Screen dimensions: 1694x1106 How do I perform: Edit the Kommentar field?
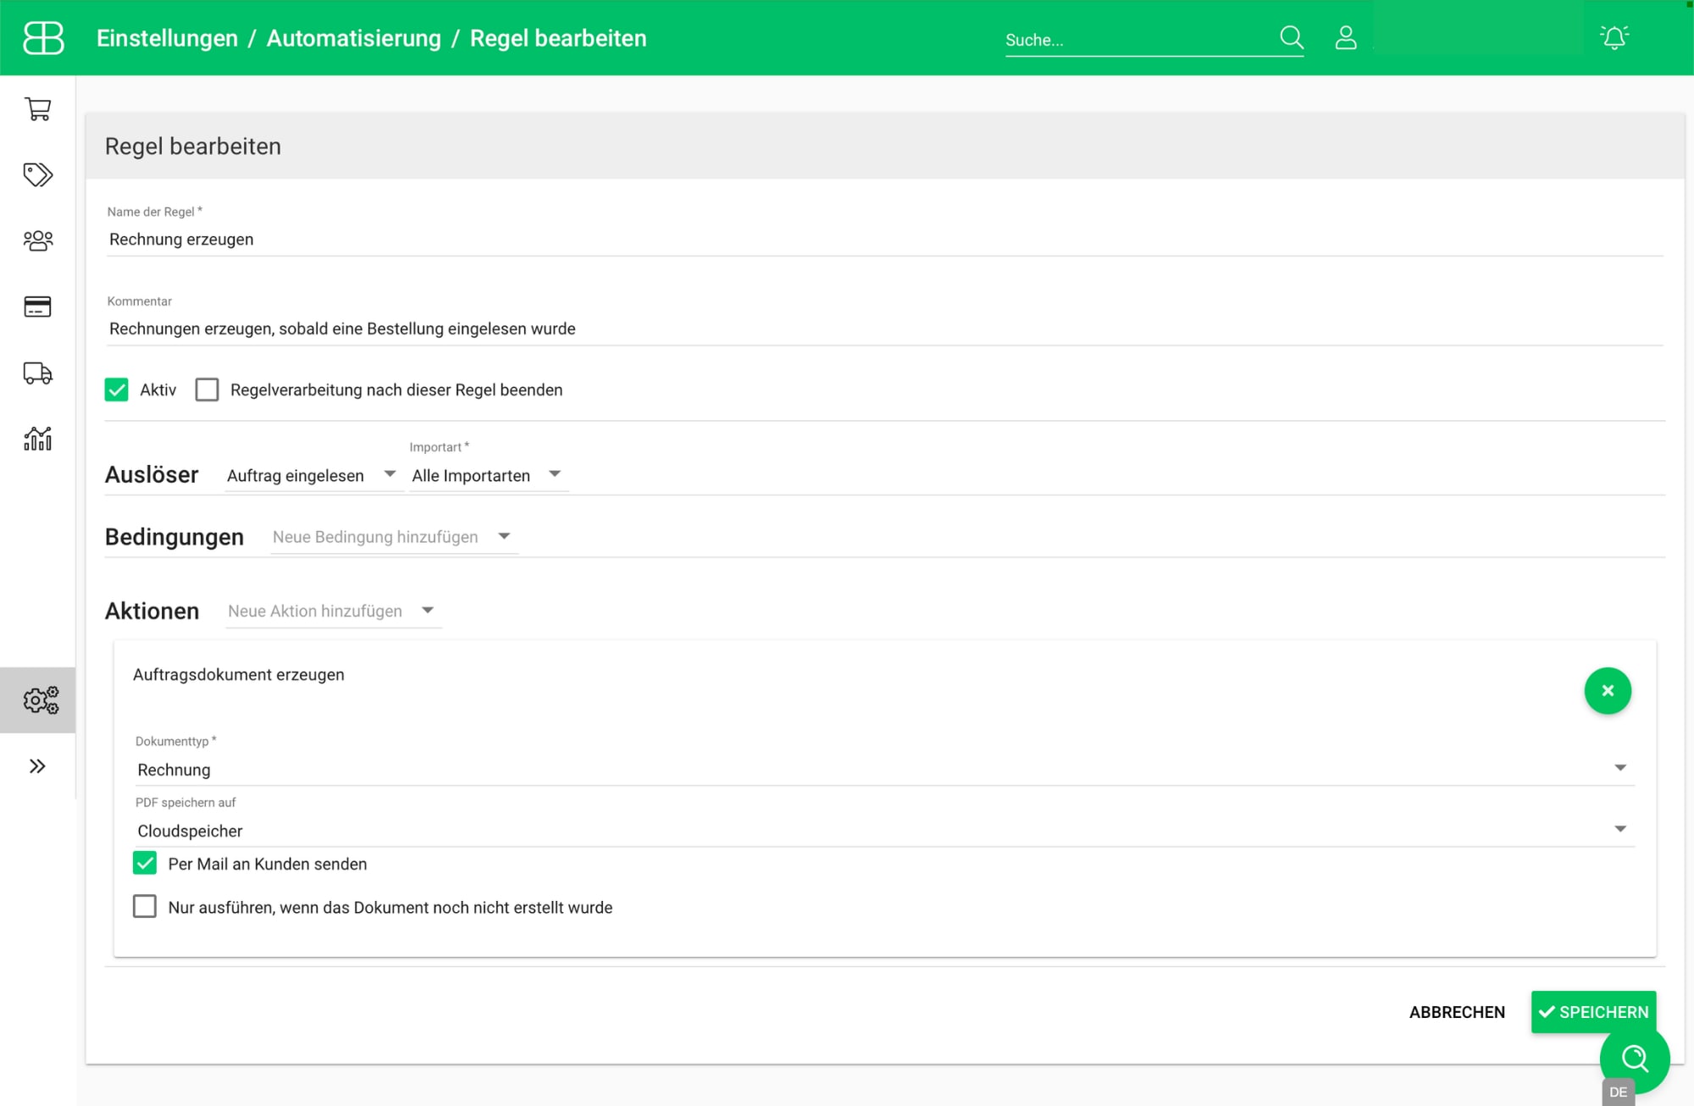[884, 329]
